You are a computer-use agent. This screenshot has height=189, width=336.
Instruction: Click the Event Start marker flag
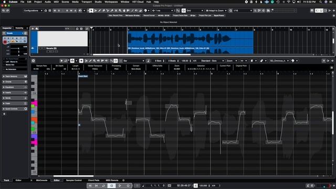[83, 76]
